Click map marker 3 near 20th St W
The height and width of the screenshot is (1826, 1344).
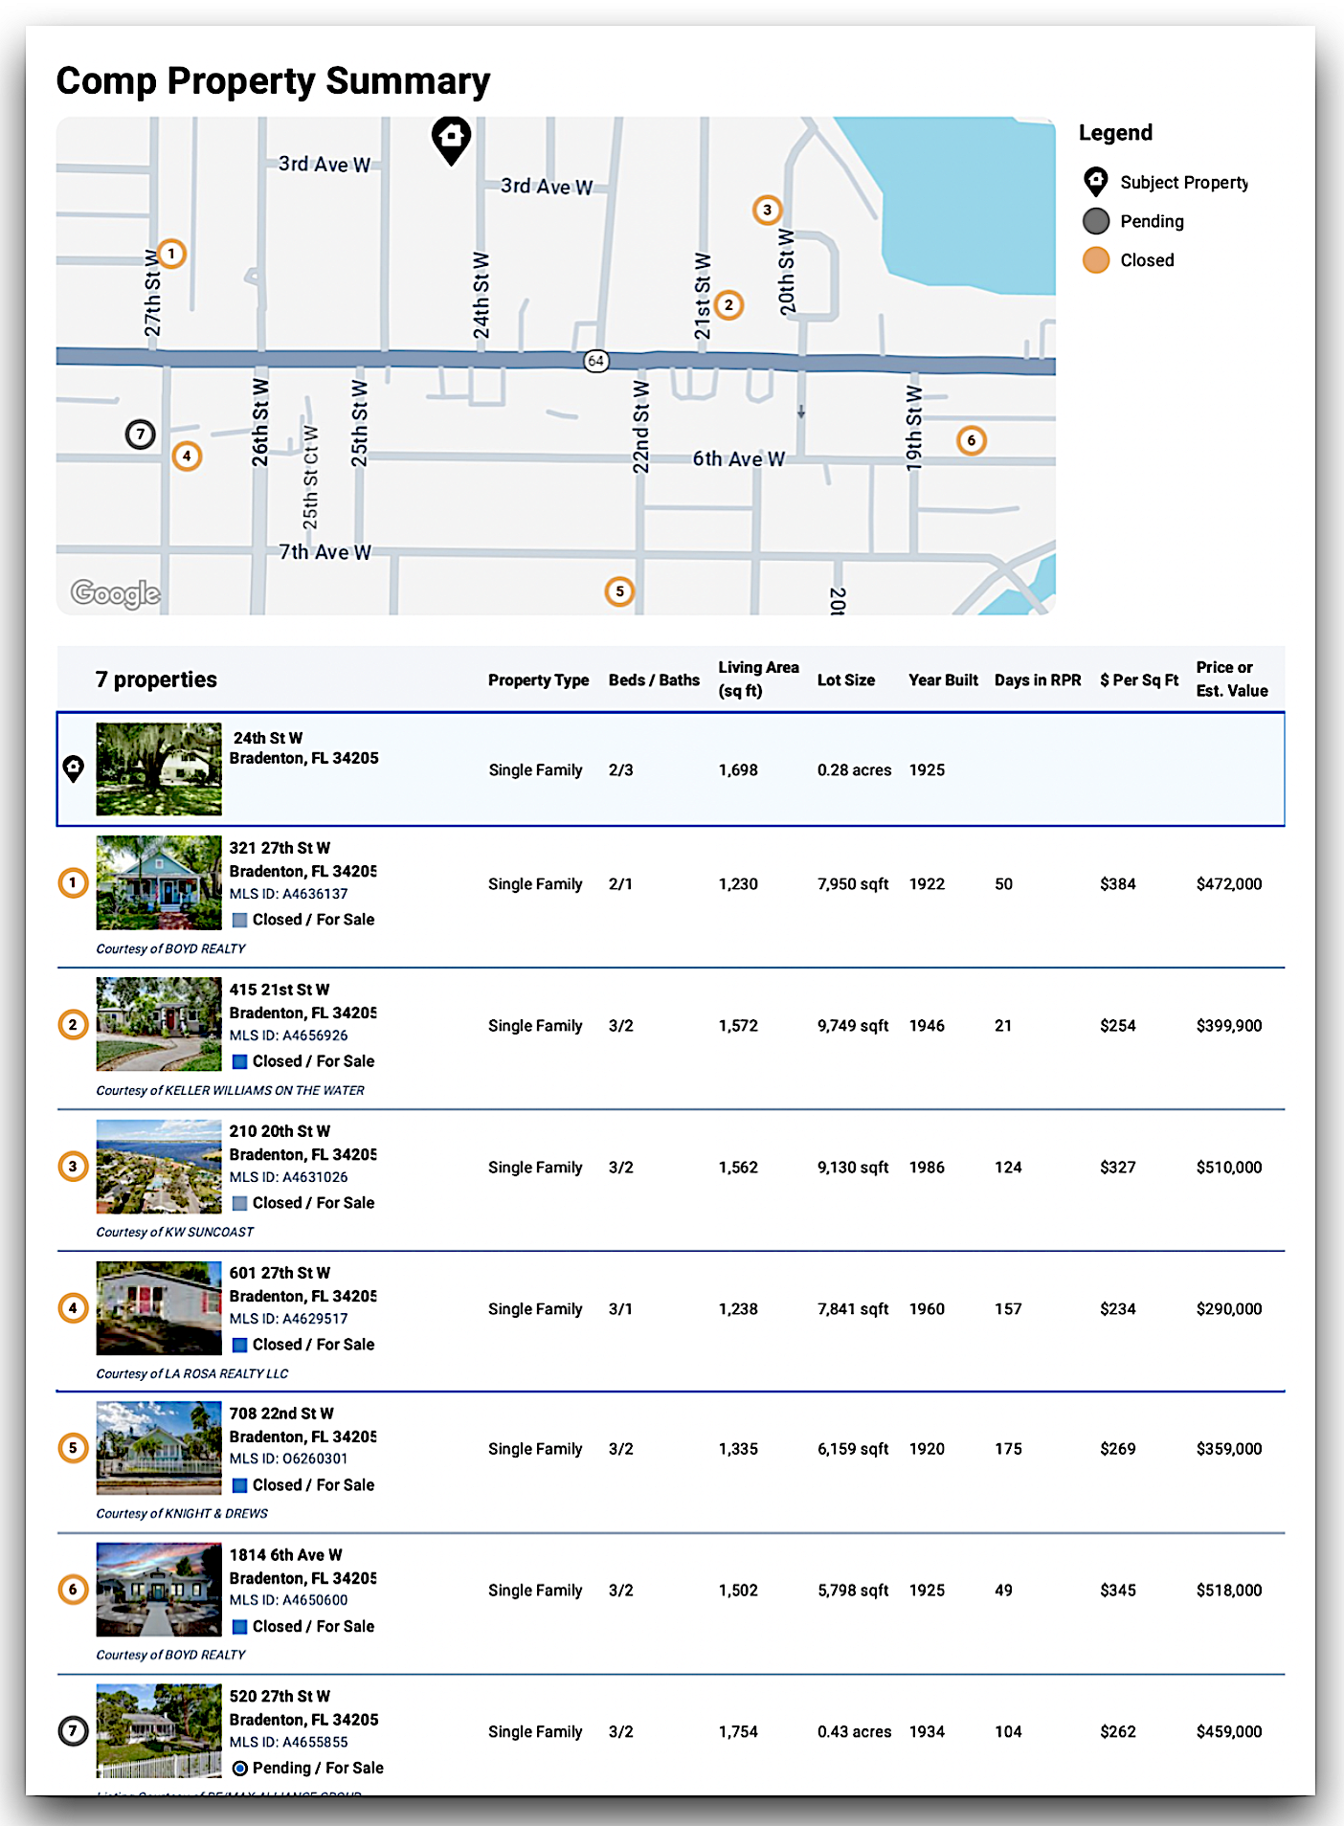pyautogui.click(x=767, y=210)
